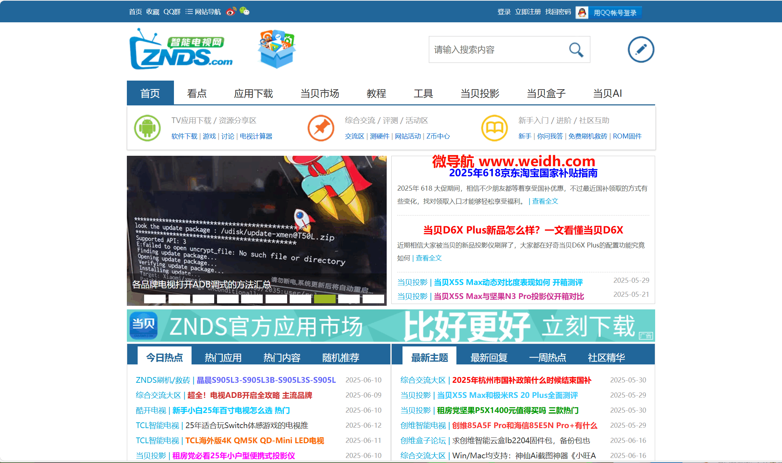The image size is (782, 463).
Task: Switch to 热门应用 tab
Action: tap(223, 357)
